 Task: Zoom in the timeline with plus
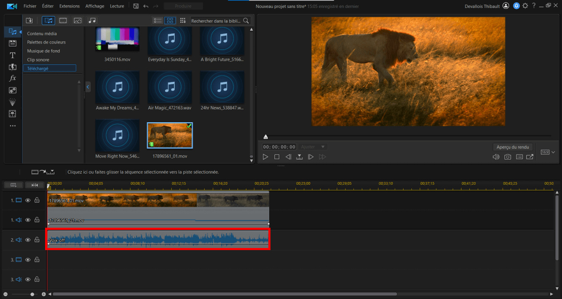coord(43,294)
